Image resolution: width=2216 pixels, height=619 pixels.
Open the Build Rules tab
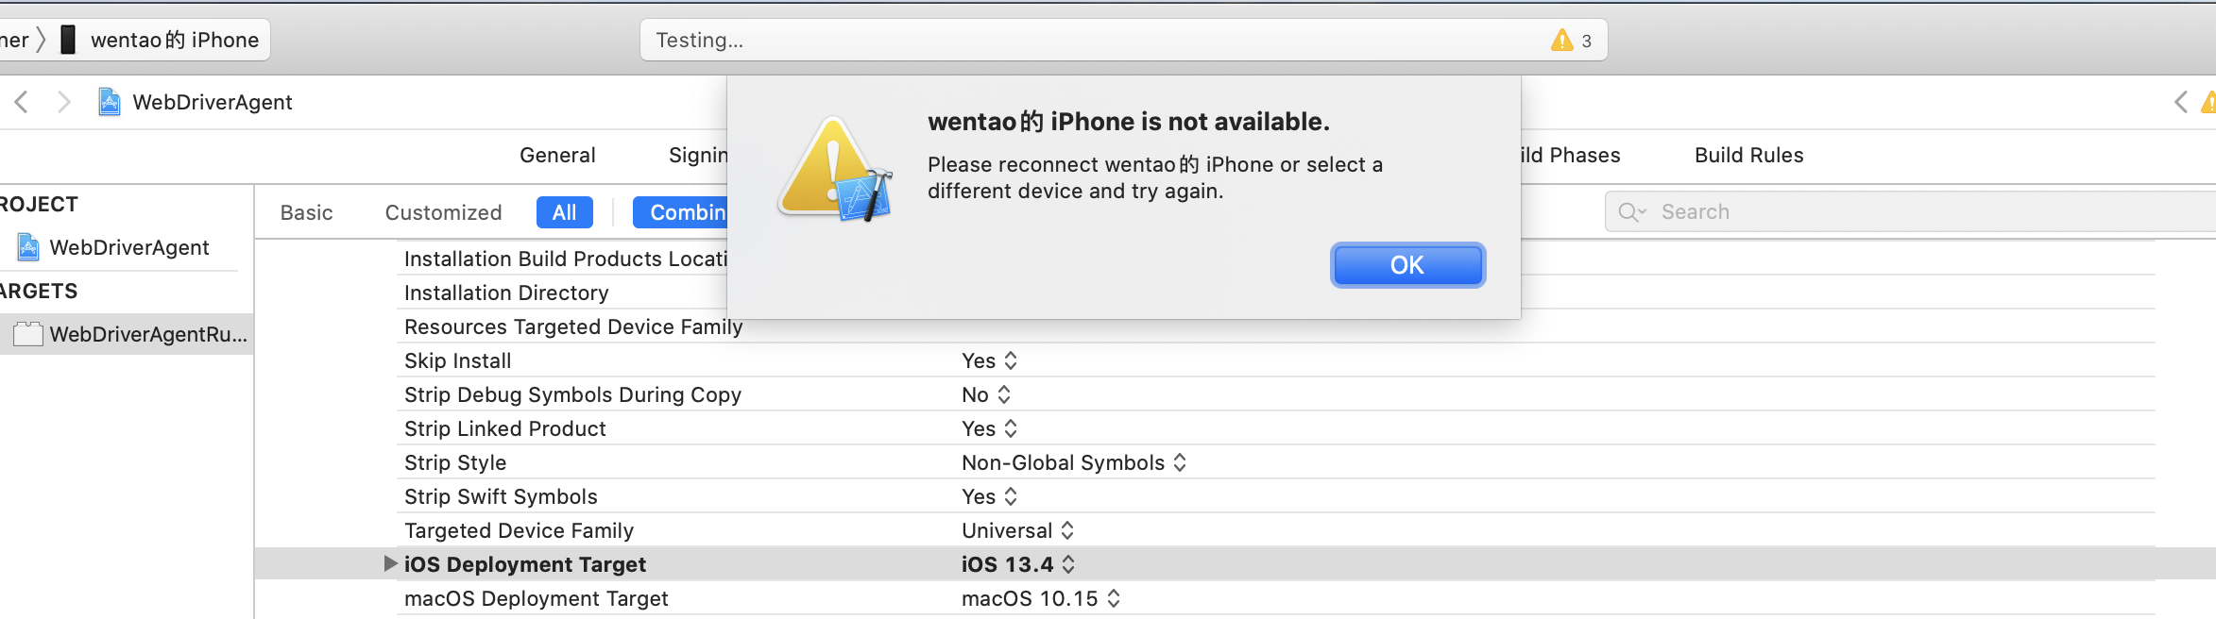coord(1748,155)
